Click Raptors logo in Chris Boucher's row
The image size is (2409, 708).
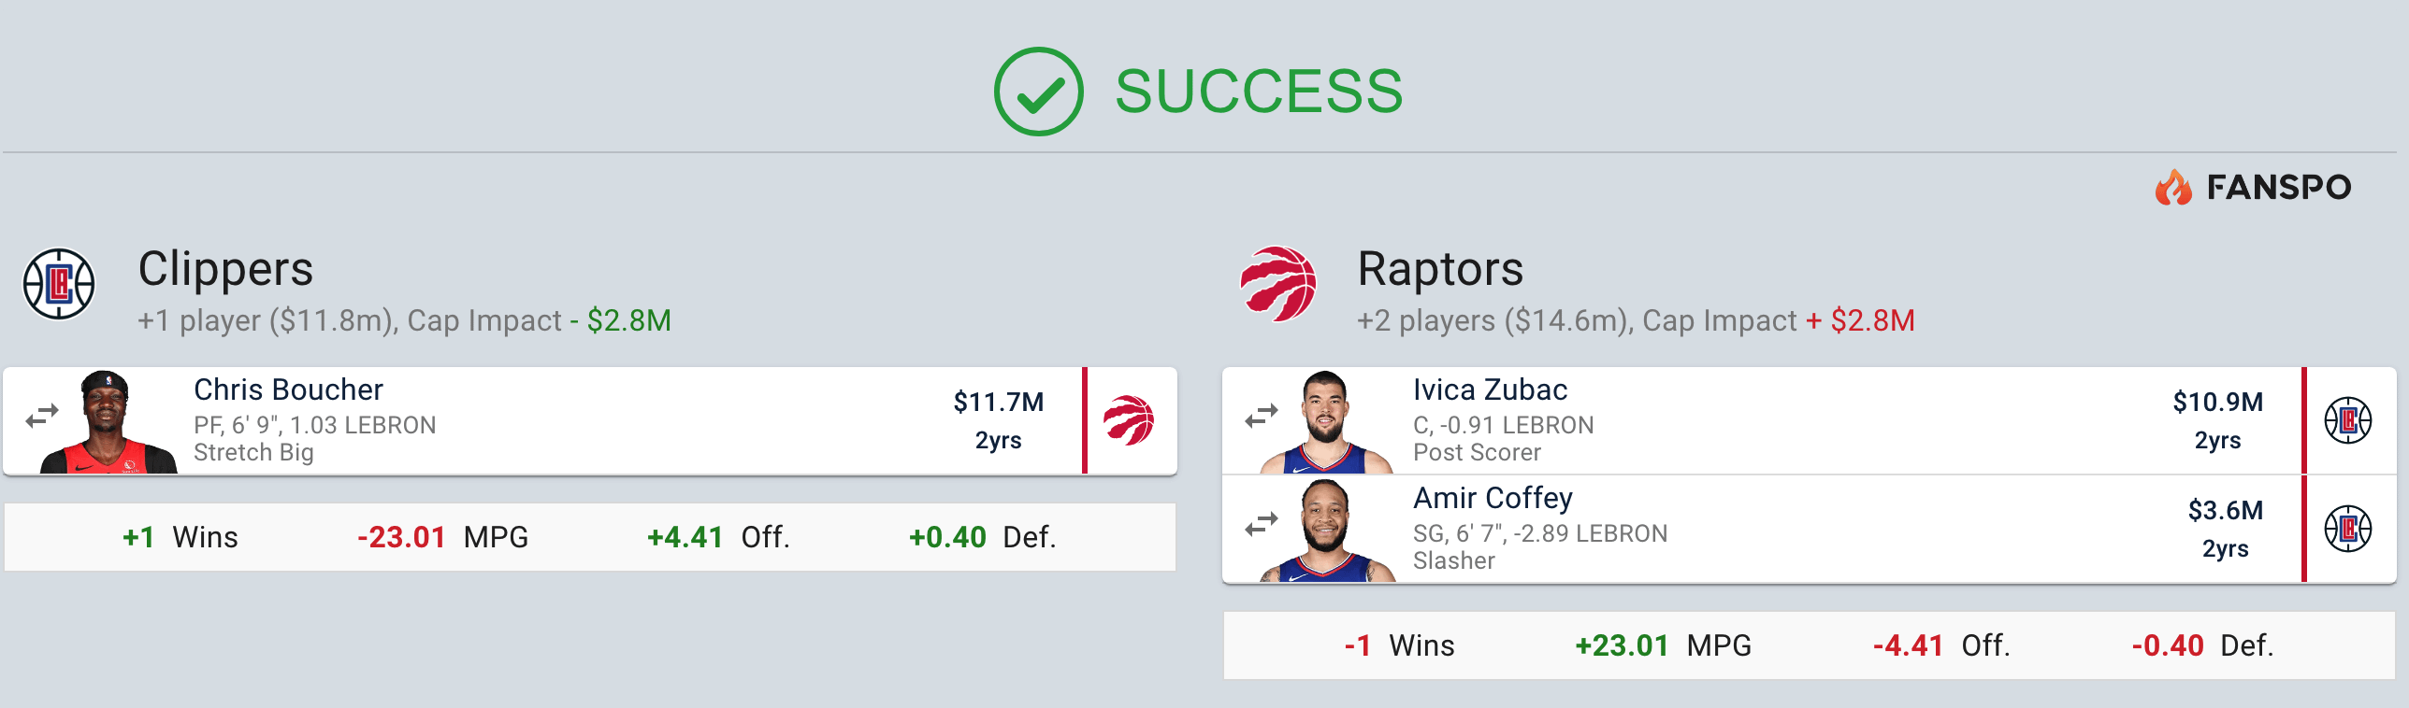tap(1128, 420)
